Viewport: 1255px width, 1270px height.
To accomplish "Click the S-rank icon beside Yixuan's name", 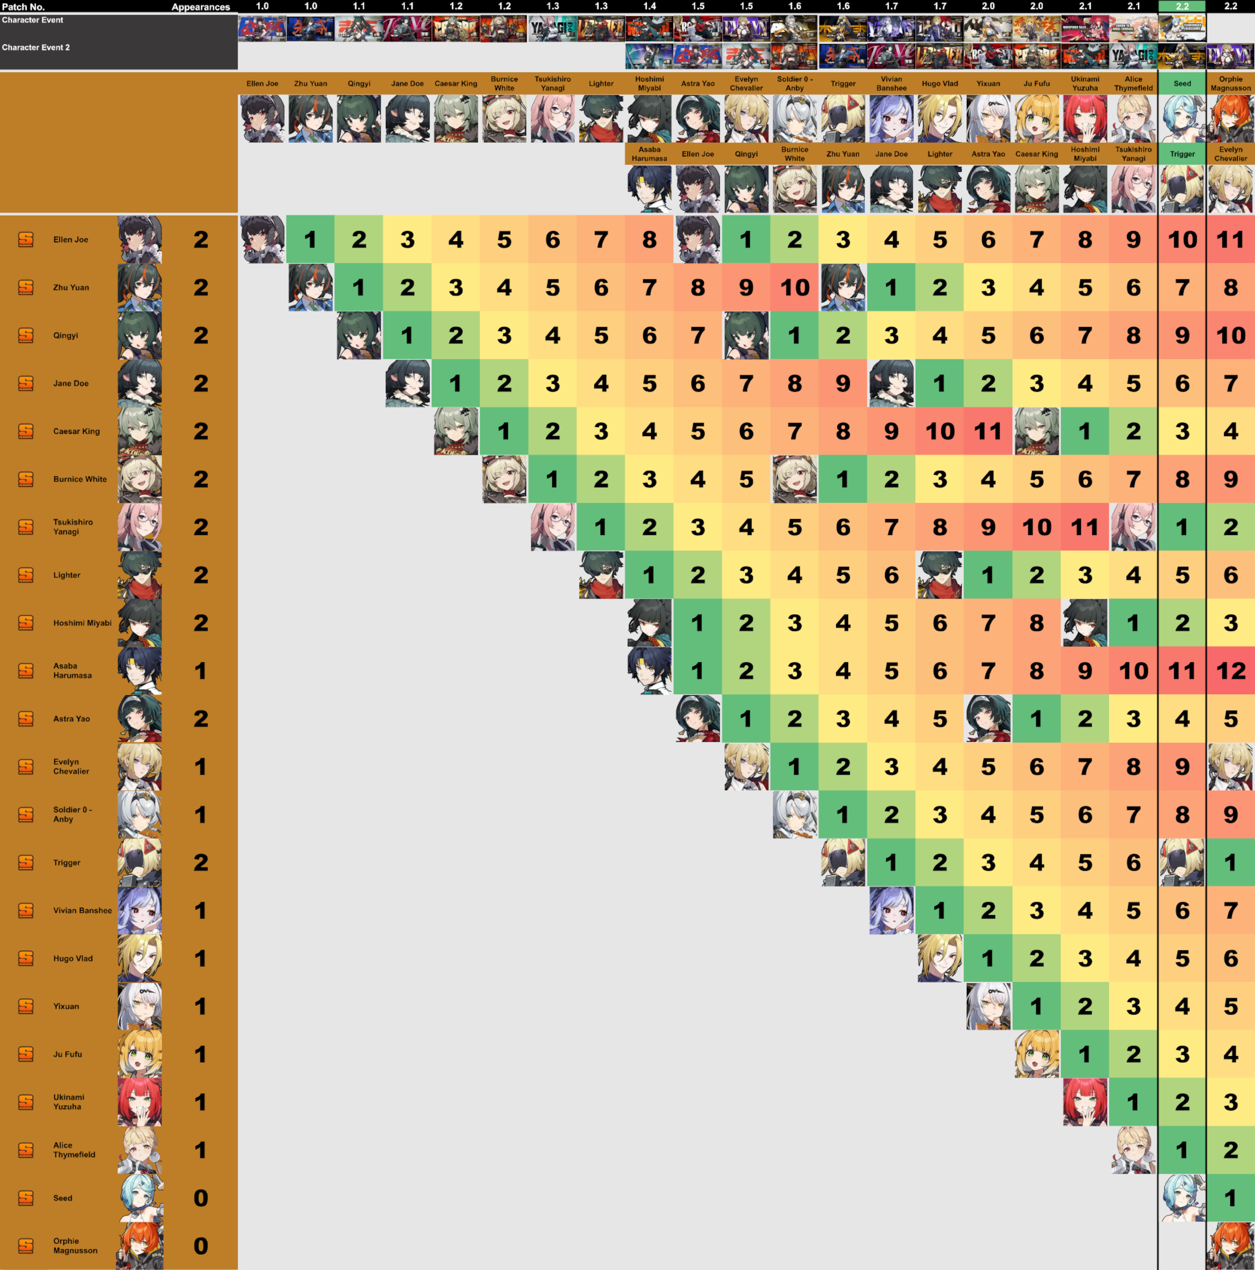I will coord(25,1006).
